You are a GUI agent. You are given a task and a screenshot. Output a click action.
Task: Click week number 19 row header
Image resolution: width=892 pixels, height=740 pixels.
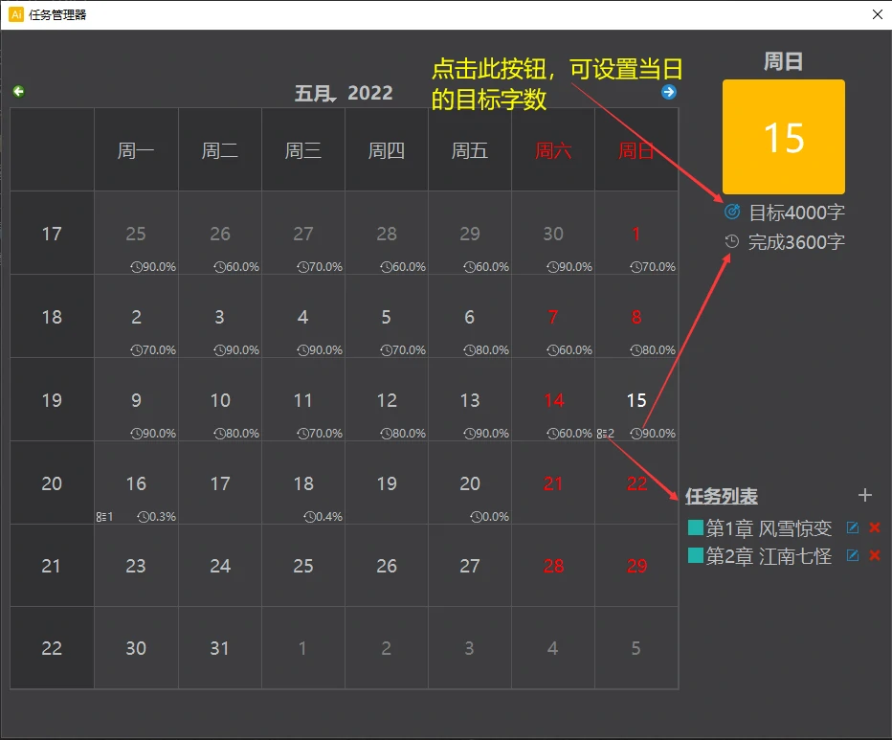(52, 399)
